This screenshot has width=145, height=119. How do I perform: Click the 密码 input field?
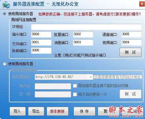click(x=53, y=94)
